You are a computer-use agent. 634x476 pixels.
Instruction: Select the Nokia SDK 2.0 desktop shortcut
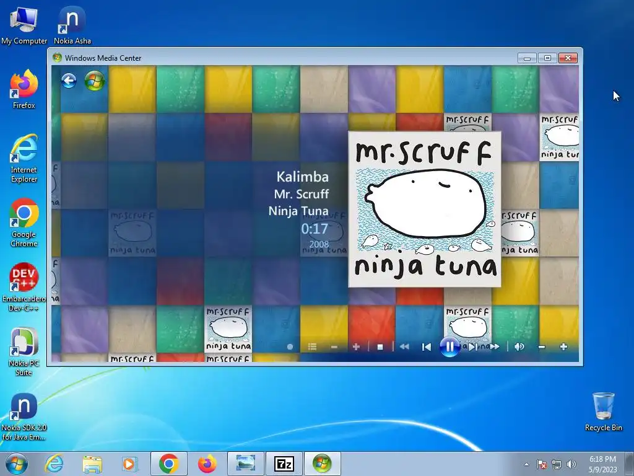(x=24, y=417)
